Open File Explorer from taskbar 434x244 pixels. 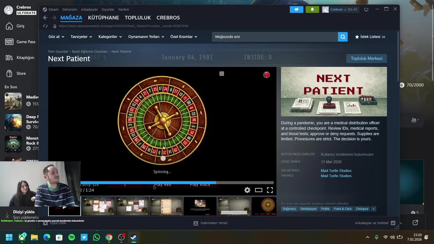34,237
